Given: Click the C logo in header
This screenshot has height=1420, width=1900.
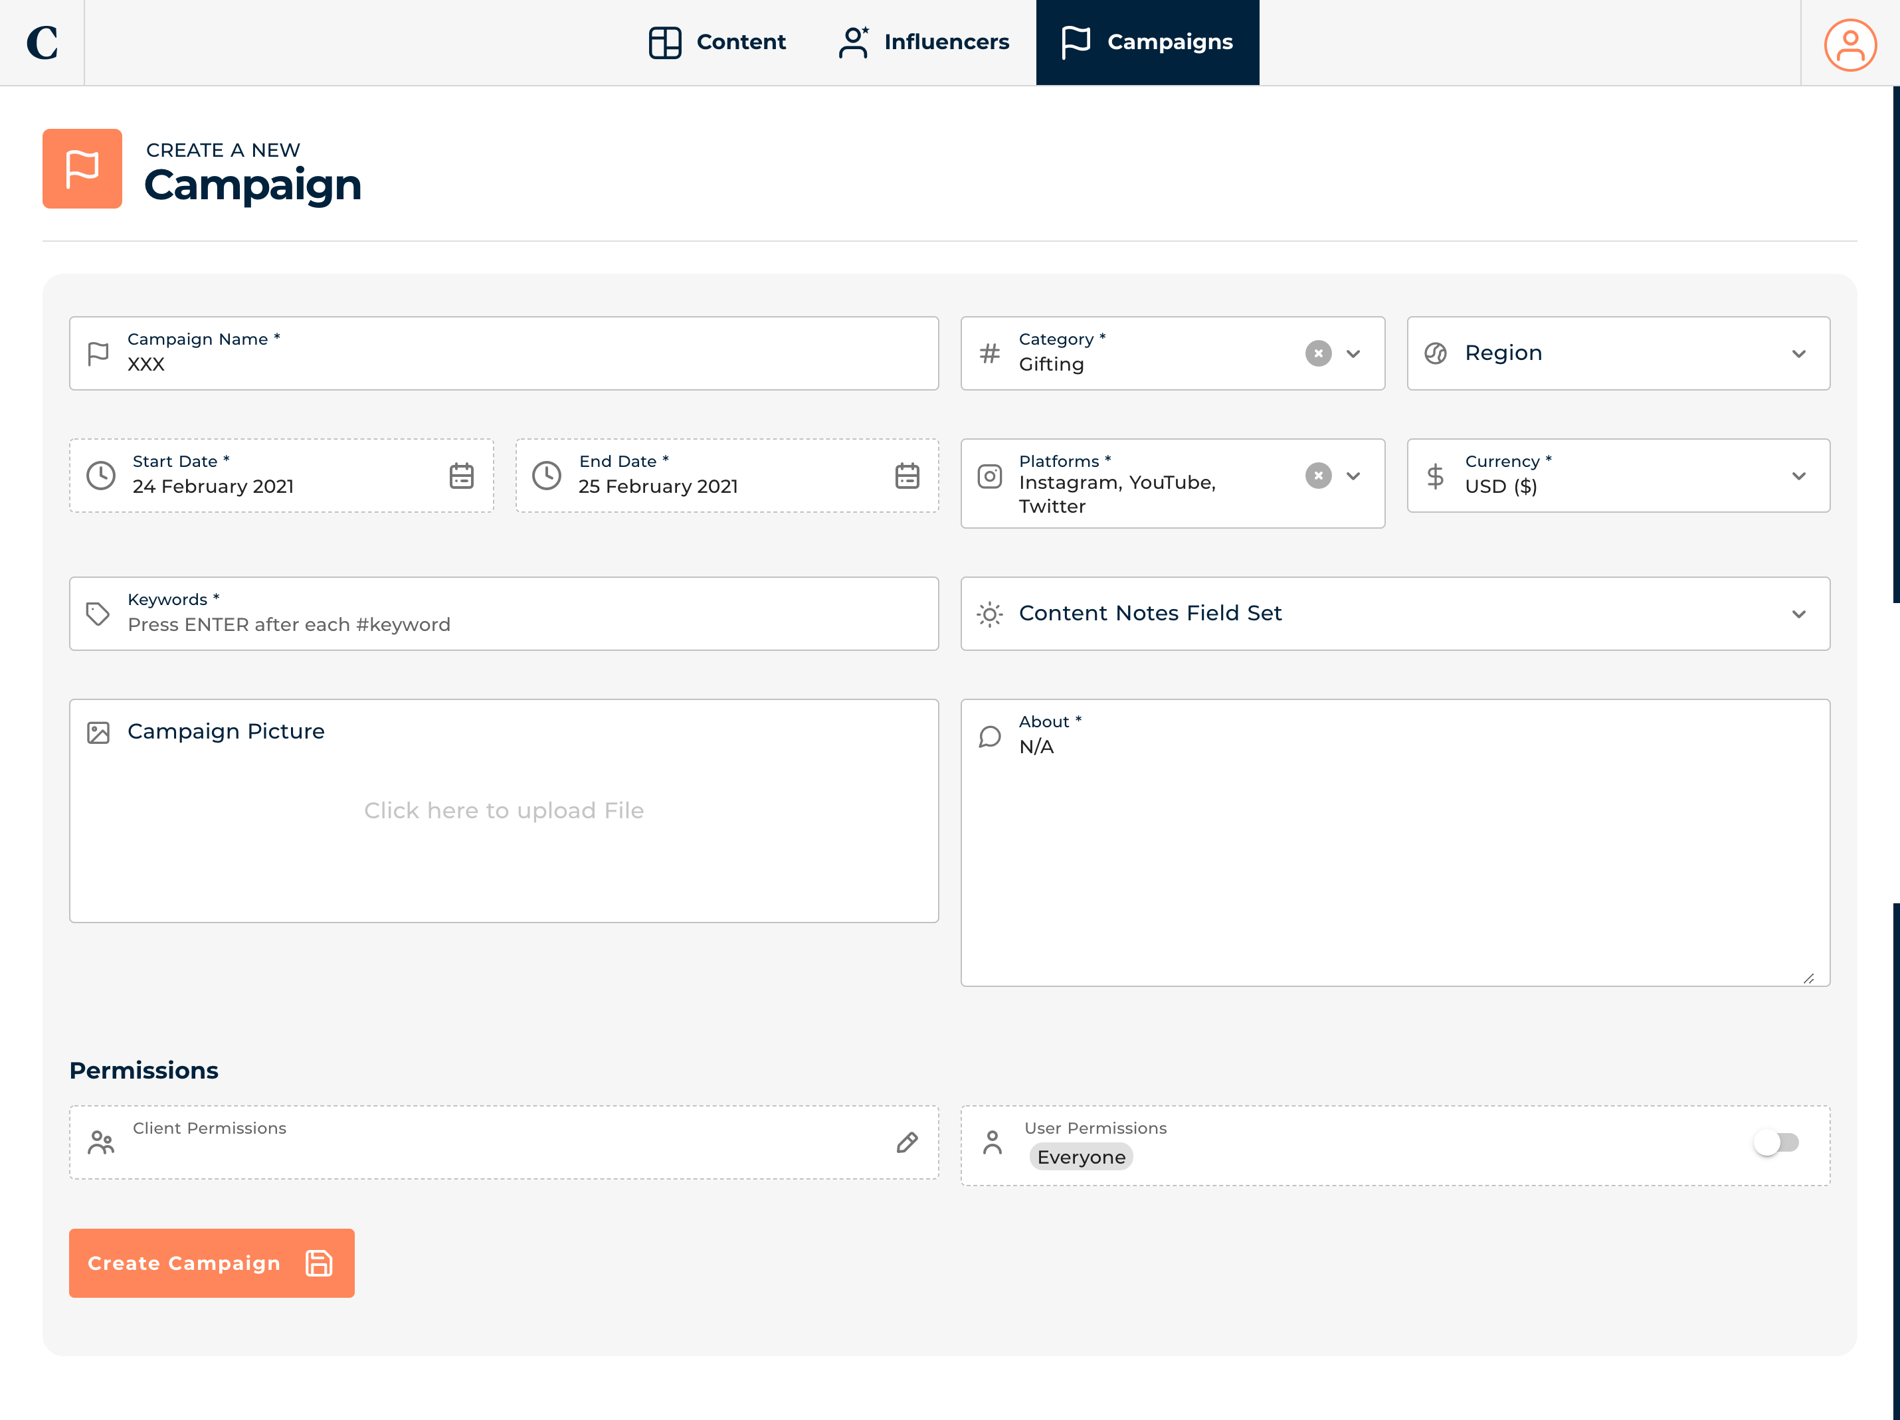Looking at the screenshot, I should pyautogui.click(x=42, y=42).
